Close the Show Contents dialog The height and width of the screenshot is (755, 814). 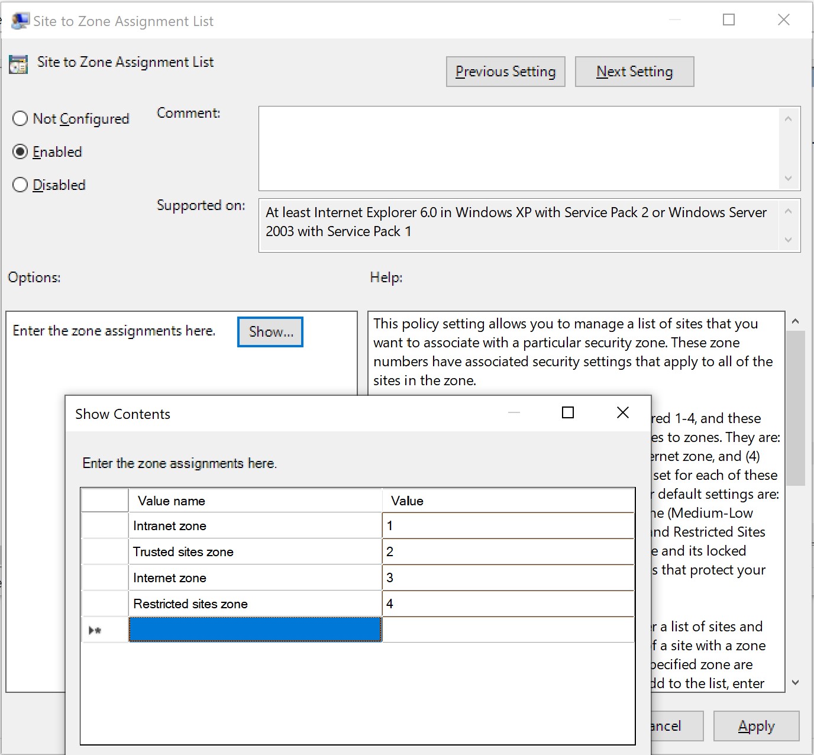pos(622,412)
